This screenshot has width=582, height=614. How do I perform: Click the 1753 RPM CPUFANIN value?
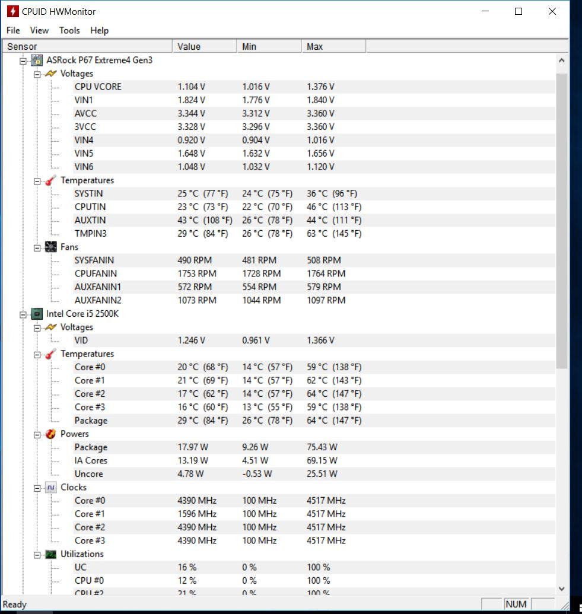pyautogui.click(x=197, y=273)
